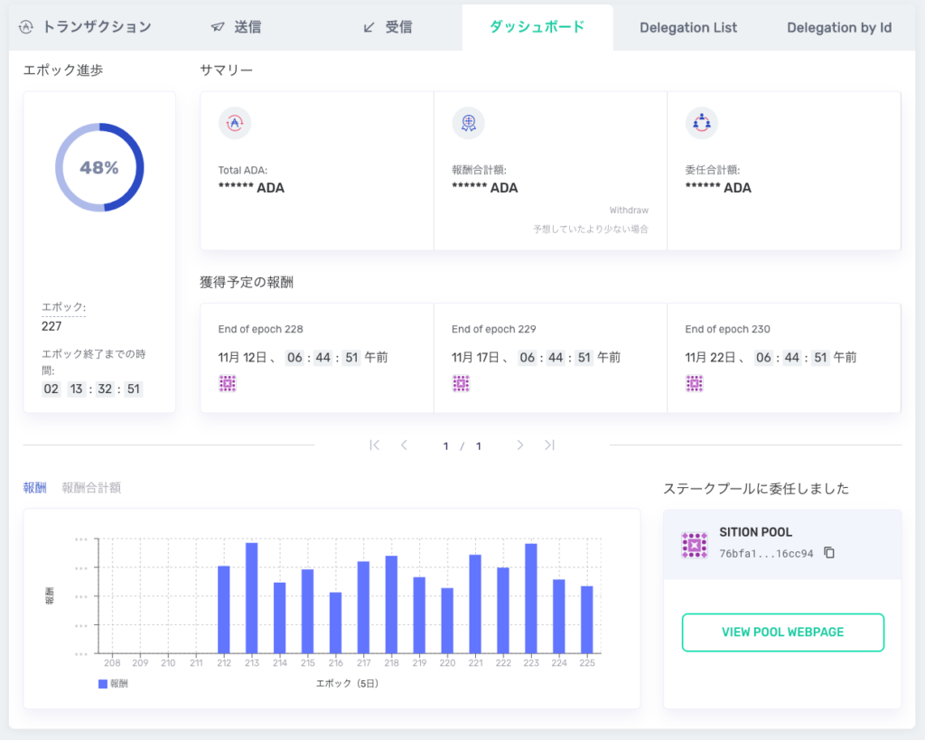Copy the pool ID 76bfa1...16cc94
The image size is (925, 740).
click(x=829, y=553)
